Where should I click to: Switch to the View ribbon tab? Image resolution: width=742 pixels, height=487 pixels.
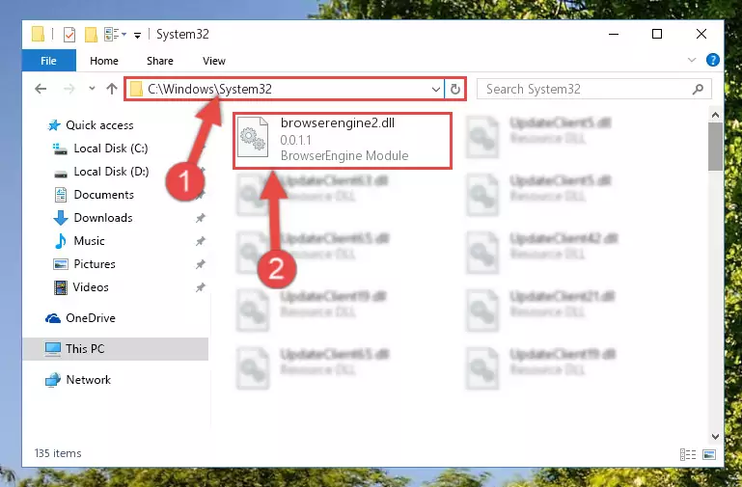pyautogui.click(x=214, y=61)
